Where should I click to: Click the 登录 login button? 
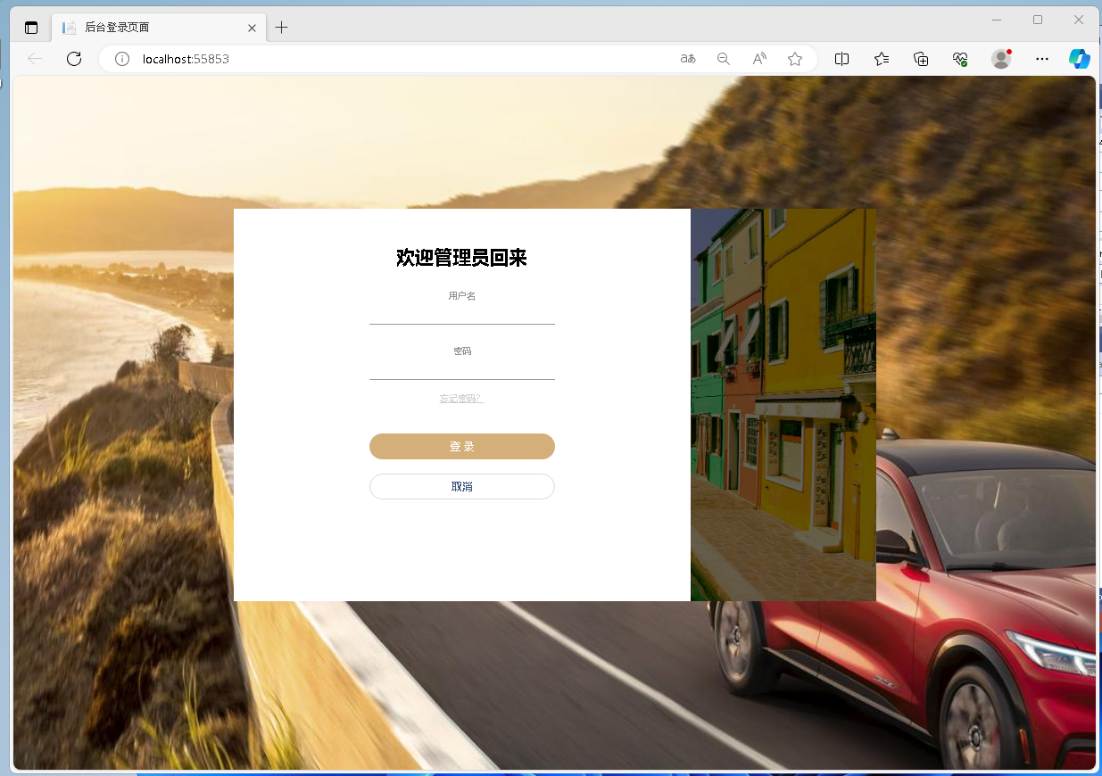pos(462,446)
